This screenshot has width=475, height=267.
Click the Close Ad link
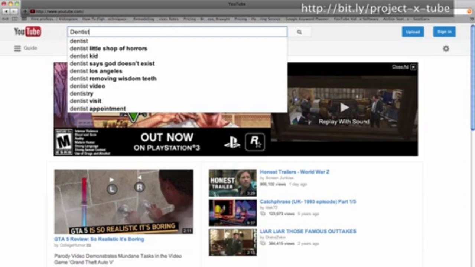(x=400, y=67)
